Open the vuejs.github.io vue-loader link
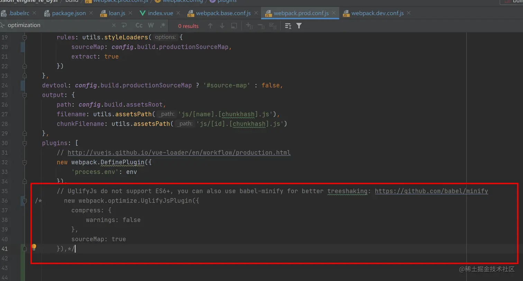This screenshot has width=523, height=281. tap(179, 153)
